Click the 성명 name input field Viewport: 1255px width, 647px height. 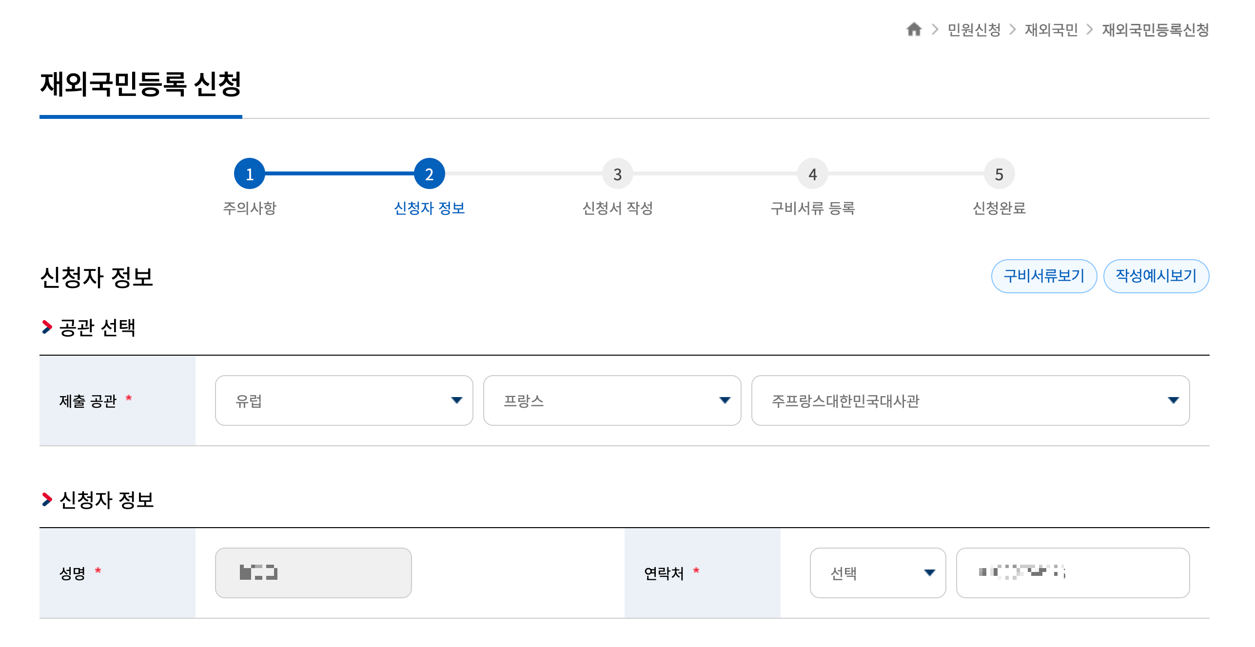[x=313, y=573]
